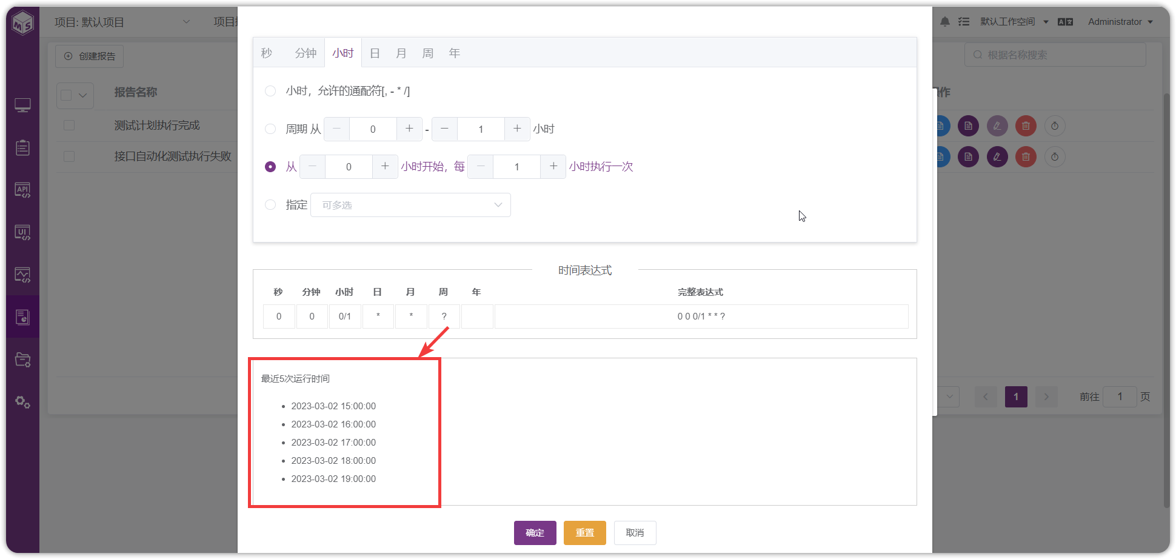Click the 创建报告 button
Screen dimensions: 1176x559
point(90,56)
